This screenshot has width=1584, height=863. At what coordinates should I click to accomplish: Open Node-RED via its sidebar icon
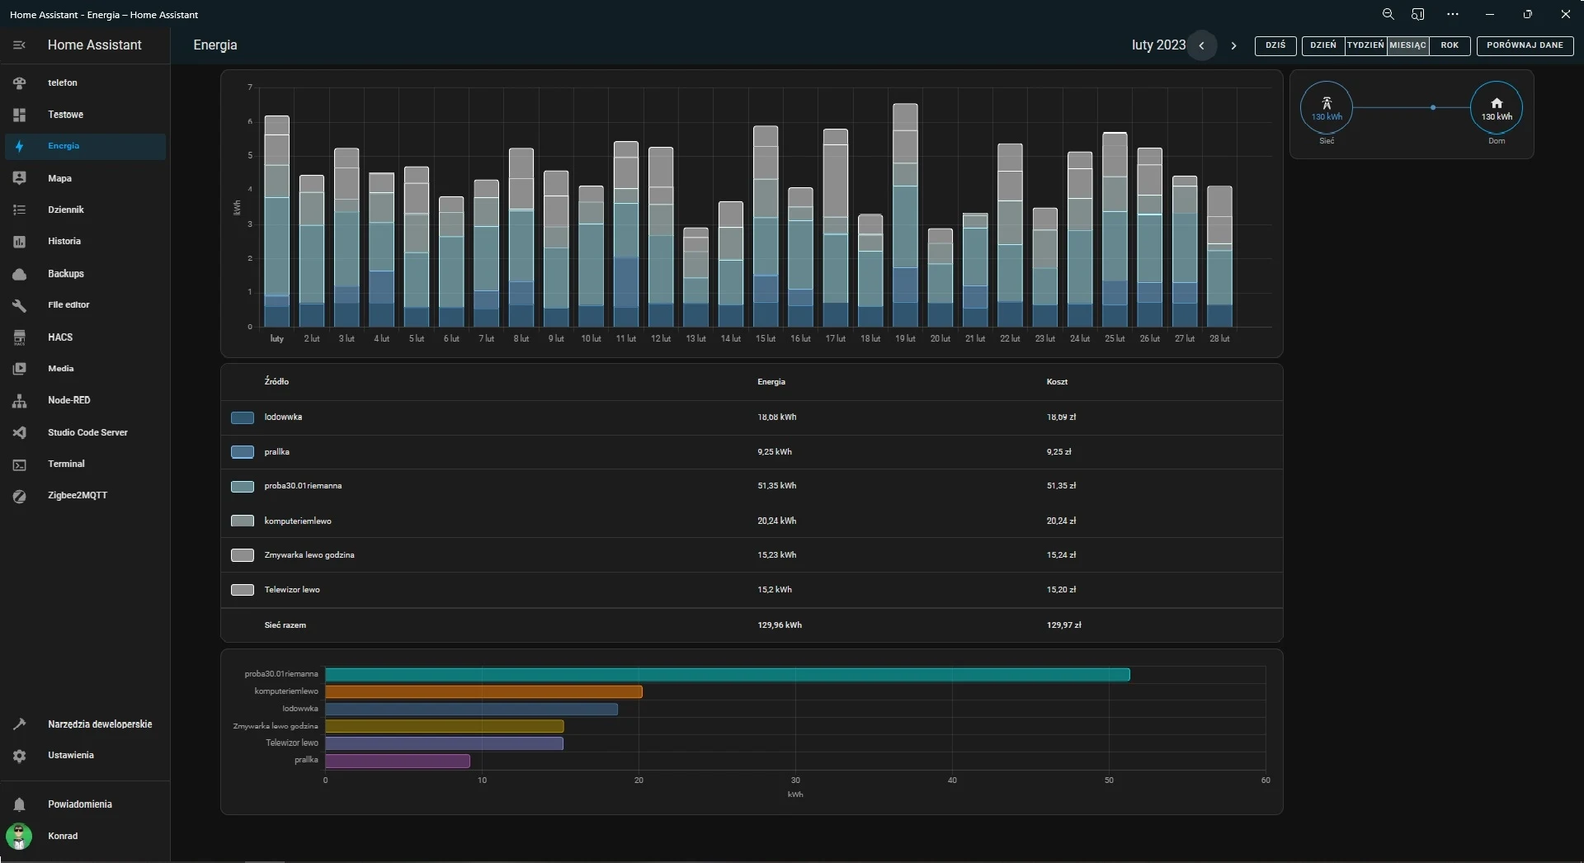click(20, 401)
